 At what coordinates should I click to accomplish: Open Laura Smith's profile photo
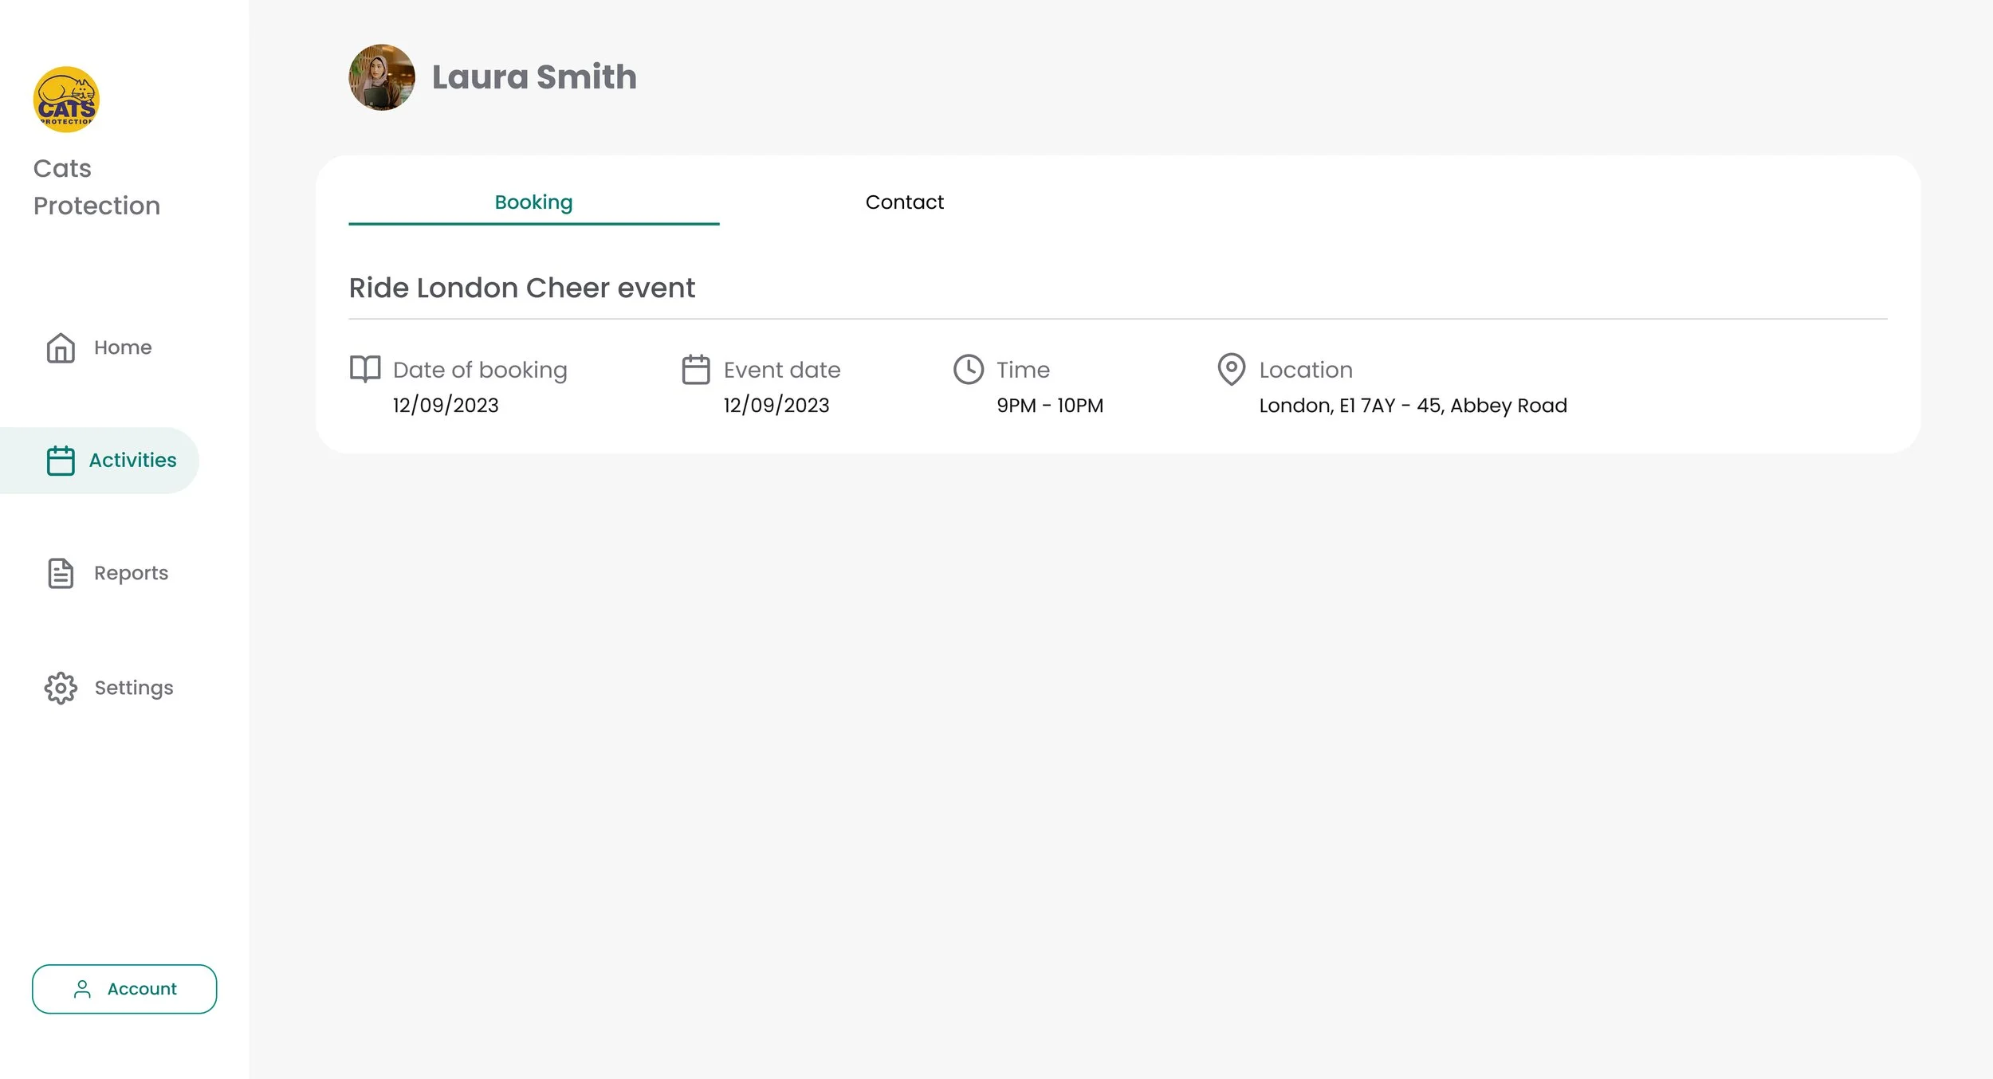382,77
